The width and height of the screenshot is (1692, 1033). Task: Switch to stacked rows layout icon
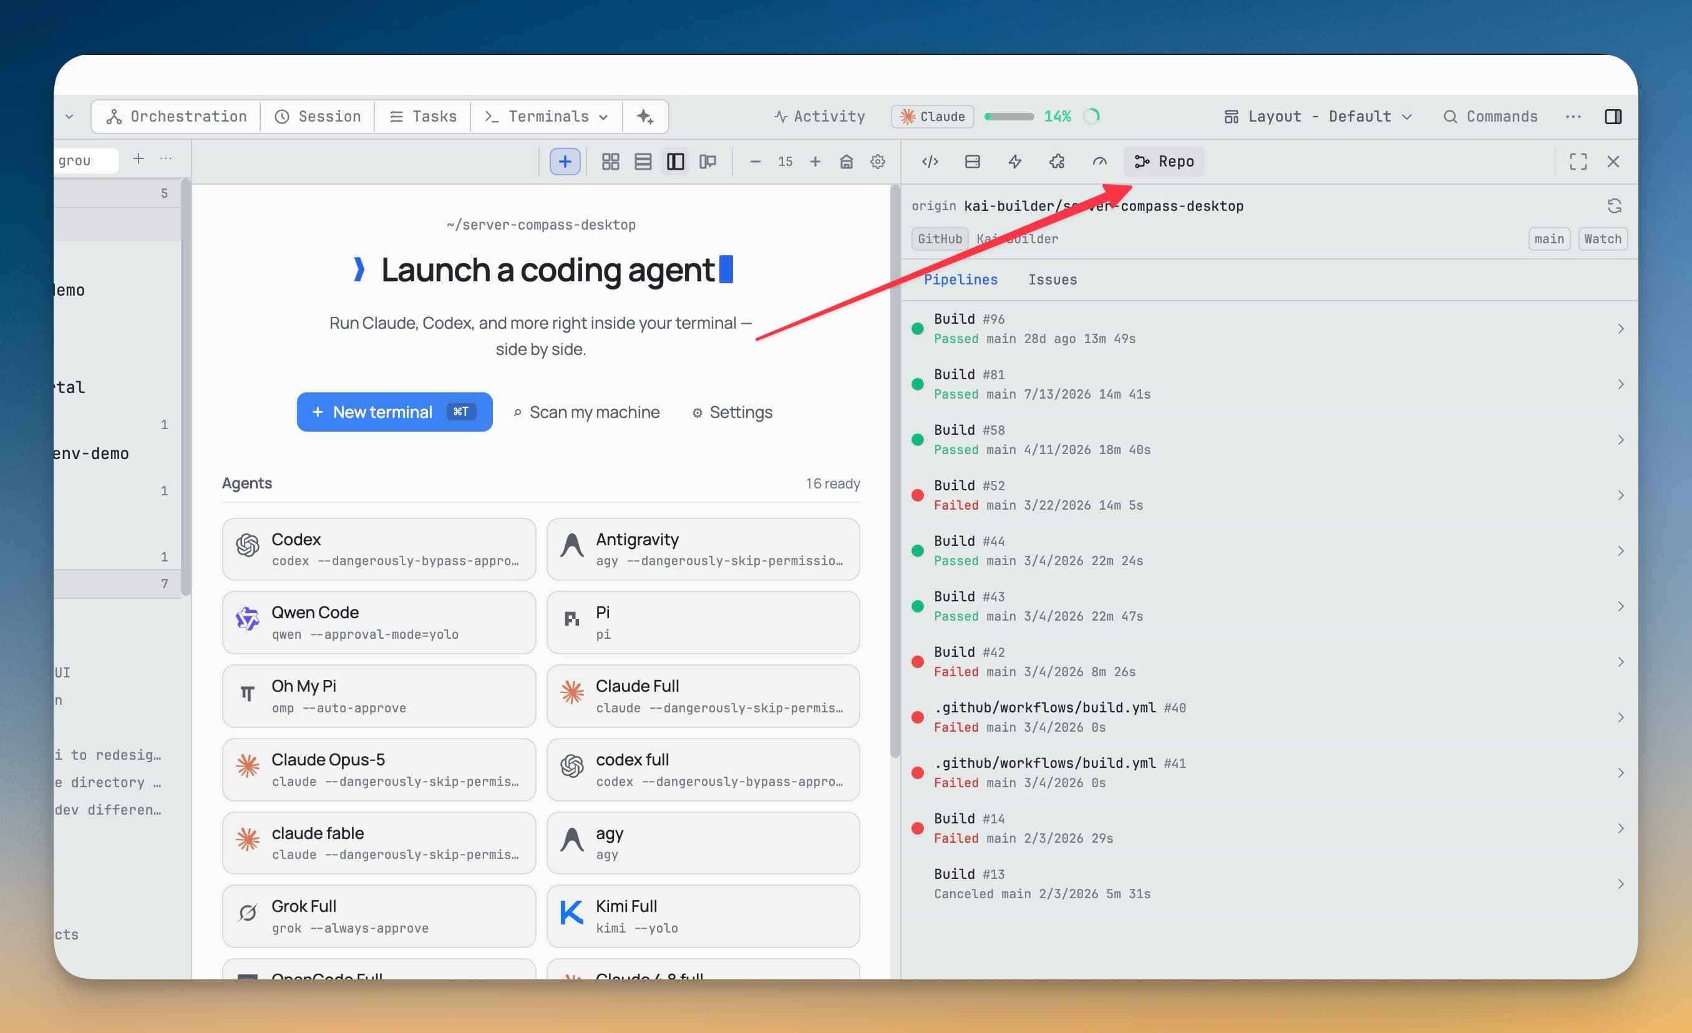(x=643, y=162)
